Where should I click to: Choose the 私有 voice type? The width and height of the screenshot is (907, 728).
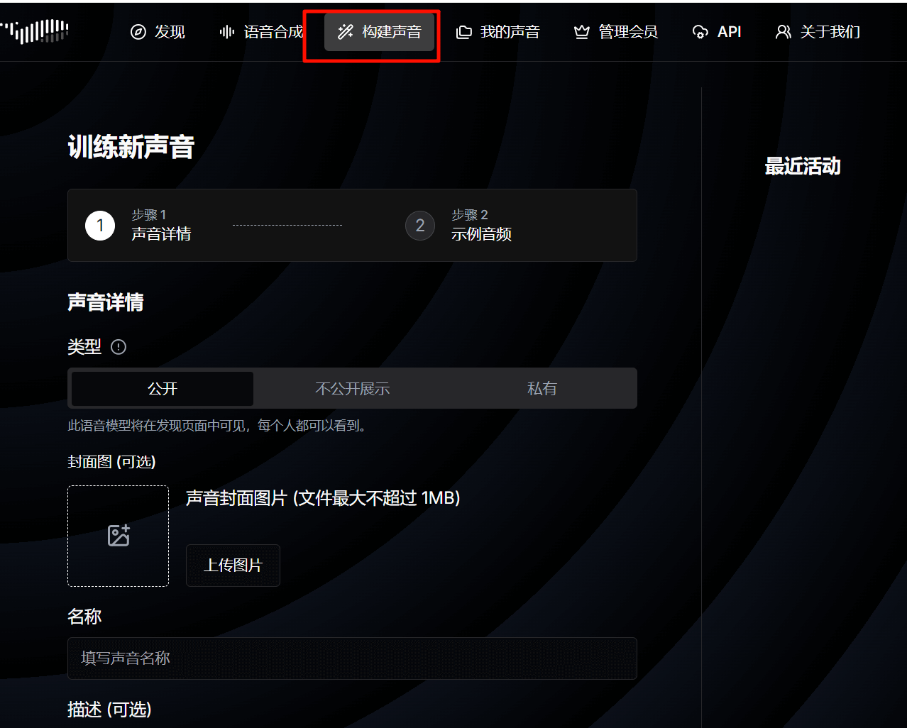pyautogui.click(x=542, y=389)
